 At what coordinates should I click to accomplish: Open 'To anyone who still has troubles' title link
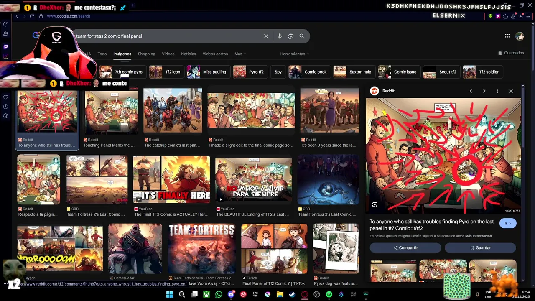432,225
